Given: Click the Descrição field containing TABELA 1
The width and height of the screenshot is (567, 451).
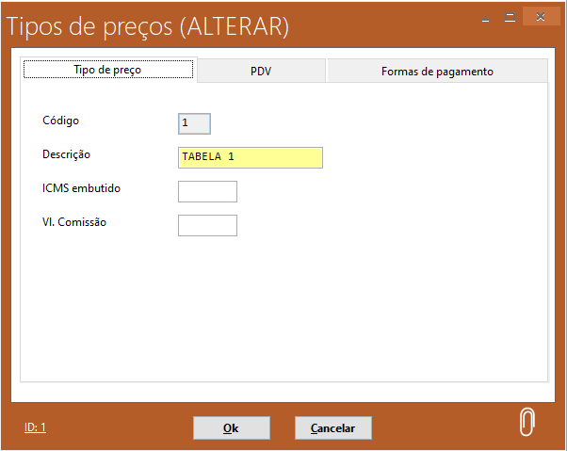Looking at the screenshot, I should (x=250, y=157).
